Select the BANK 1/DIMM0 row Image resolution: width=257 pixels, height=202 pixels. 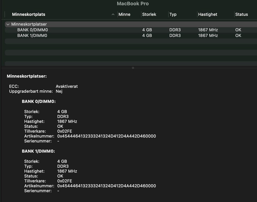131,36
